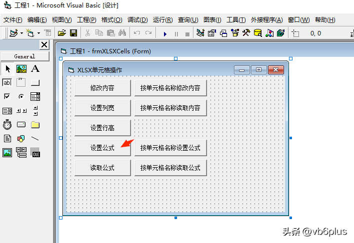Close the toolbox panel with X
Image resolution: width=354 pixels, height=243 pixels.
pos(44,45)
